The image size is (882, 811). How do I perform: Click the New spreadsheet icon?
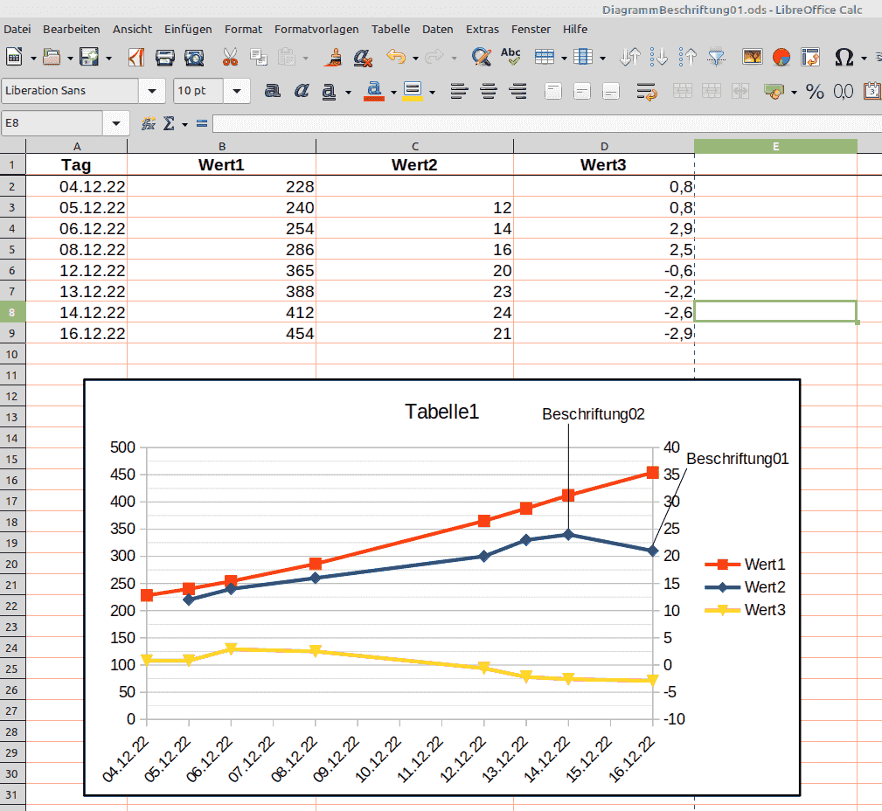[x=14, y=57]
